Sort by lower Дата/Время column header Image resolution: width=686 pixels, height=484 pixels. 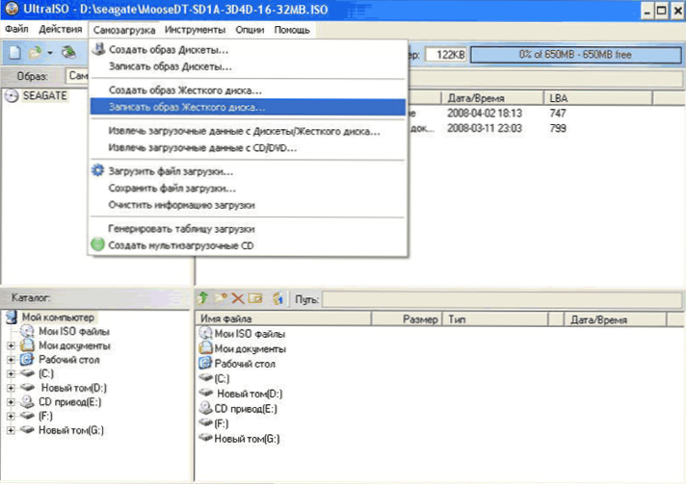tap(615, 319)
